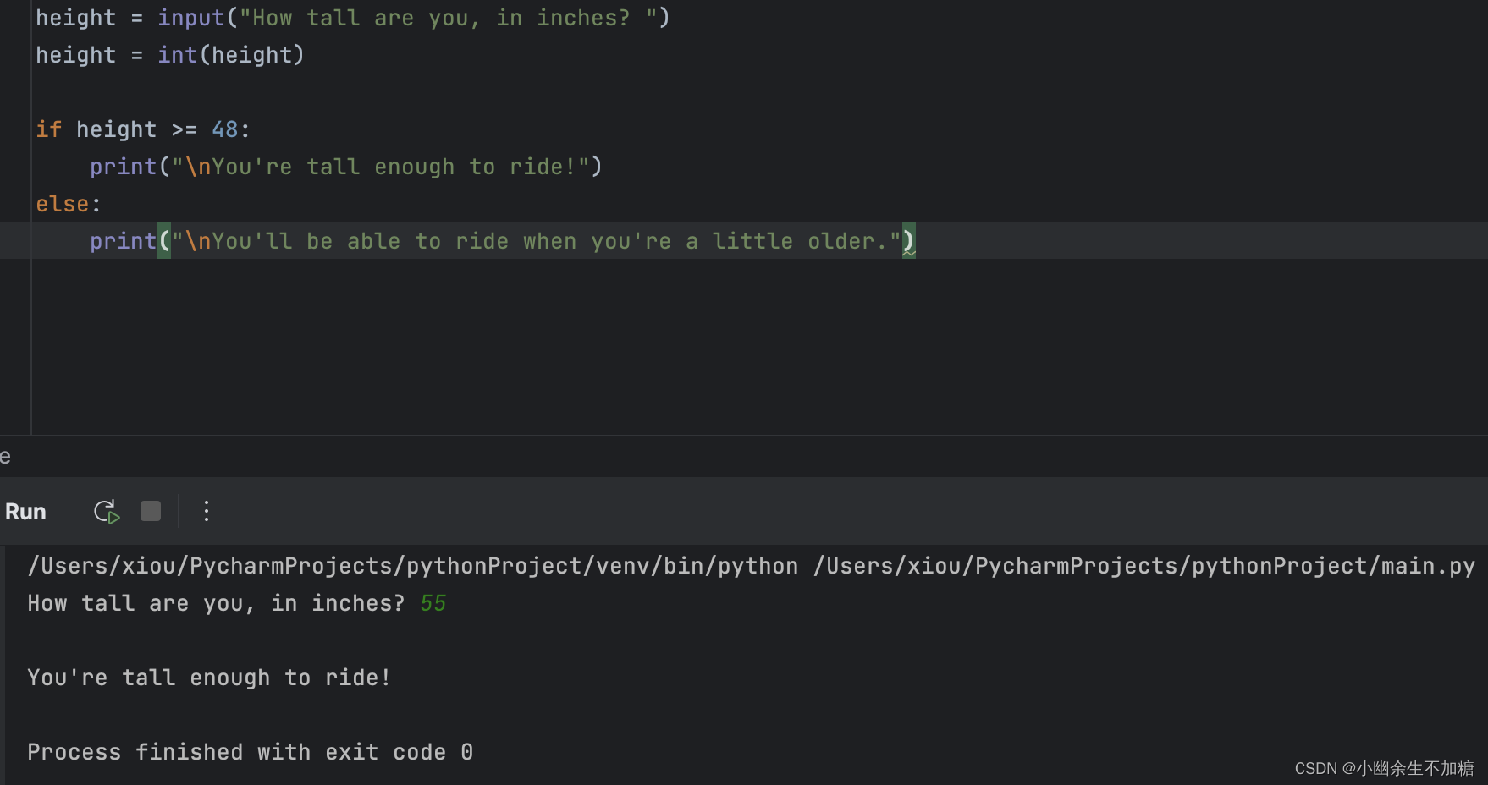This screenshot has width=1488, height=785.
Task: Click the line 'height = input("How tall are you, in inches? ")'
Action: 353,18
